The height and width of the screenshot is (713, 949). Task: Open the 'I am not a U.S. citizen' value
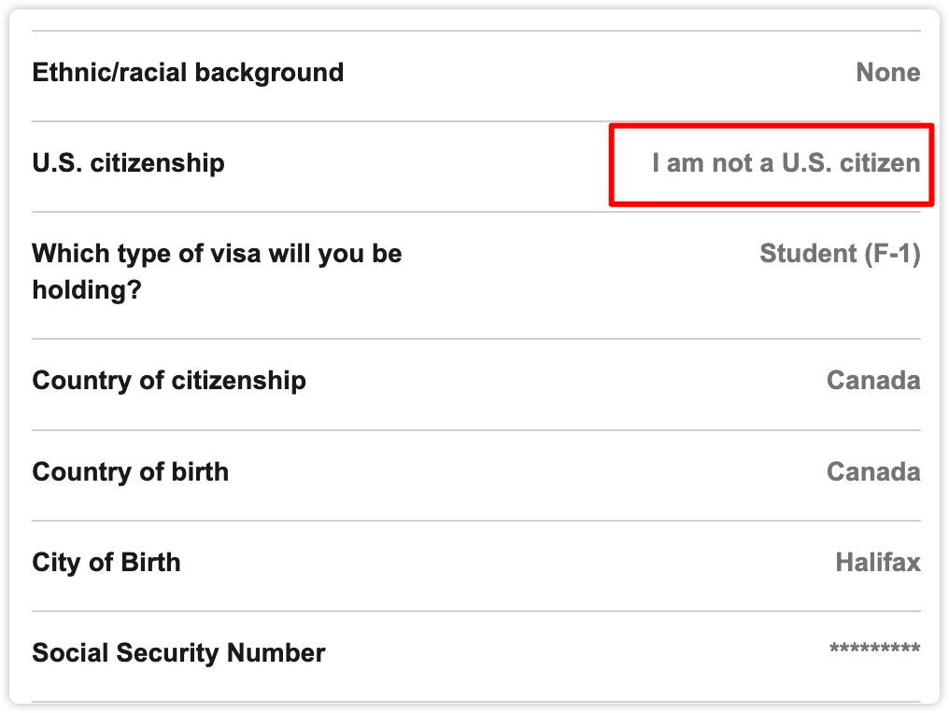pyautogui.click(x=786, y=163)
